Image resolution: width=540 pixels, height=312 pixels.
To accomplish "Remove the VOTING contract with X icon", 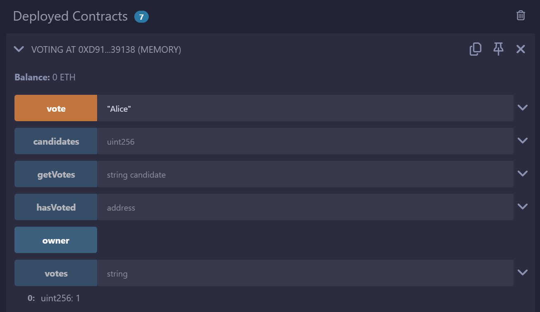I will [x=521, y=49].
